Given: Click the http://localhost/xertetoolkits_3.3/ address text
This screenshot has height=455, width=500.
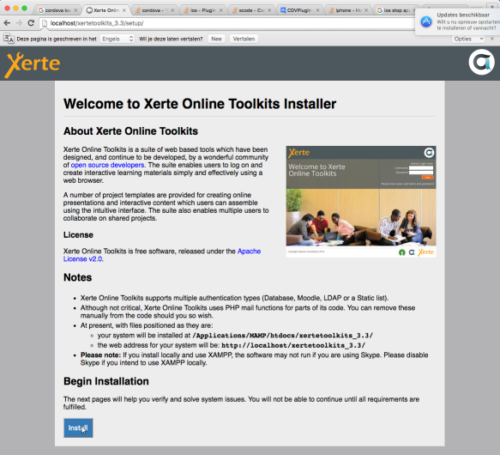Looking at the screenshot, I should point(293,345).
